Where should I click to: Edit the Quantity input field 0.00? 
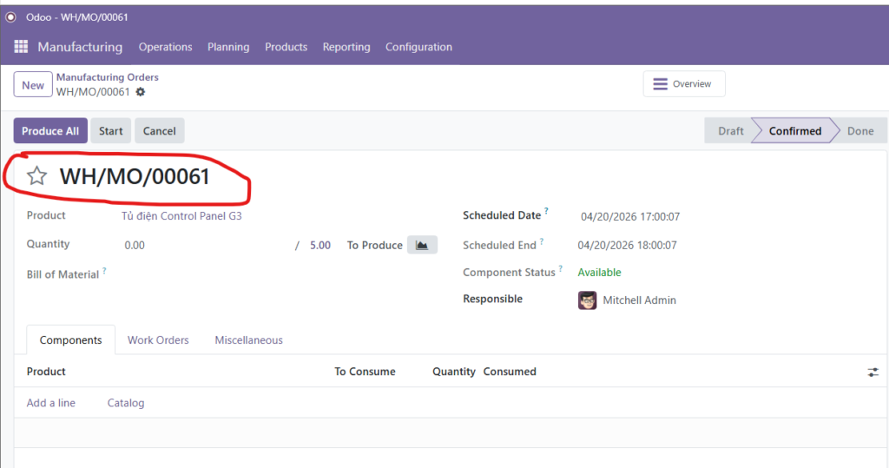click(x=200, y=246)
